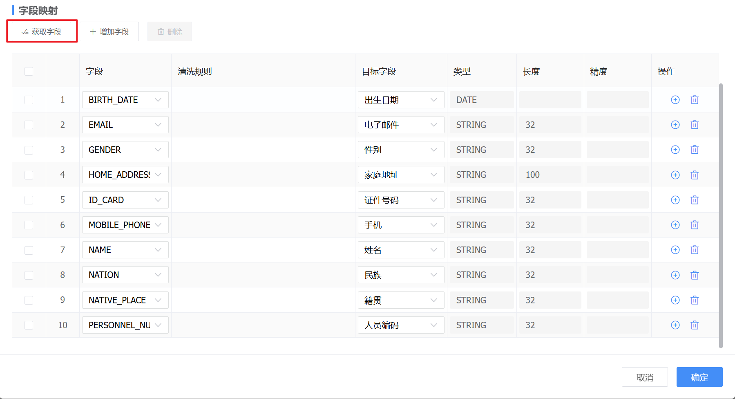Delete the MOBILE_PHONE row with its trash icon
735x399 pixels.
pos(695,225)
